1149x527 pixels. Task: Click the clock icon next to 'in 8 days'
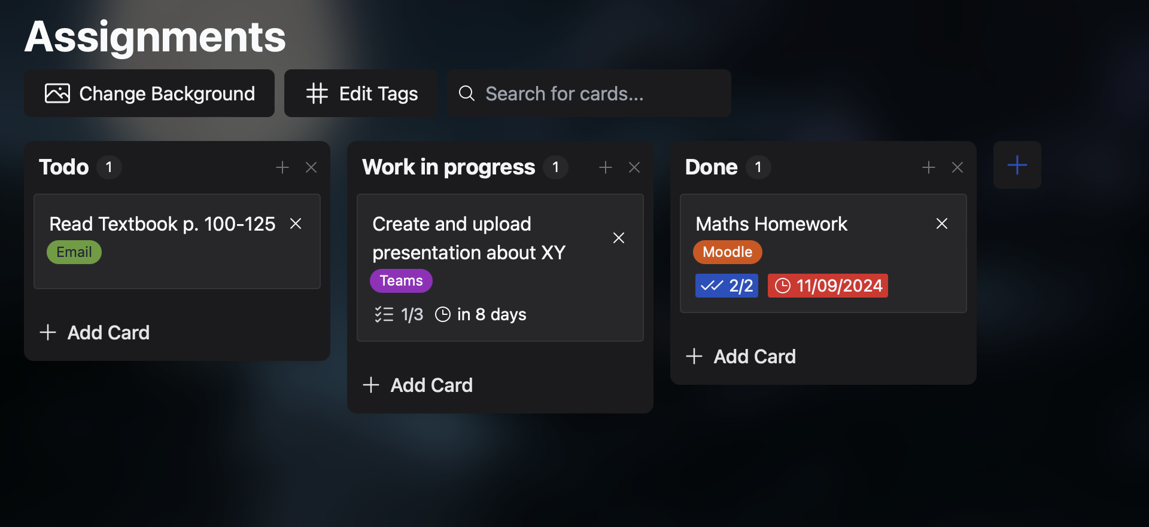tap(442, 314)
